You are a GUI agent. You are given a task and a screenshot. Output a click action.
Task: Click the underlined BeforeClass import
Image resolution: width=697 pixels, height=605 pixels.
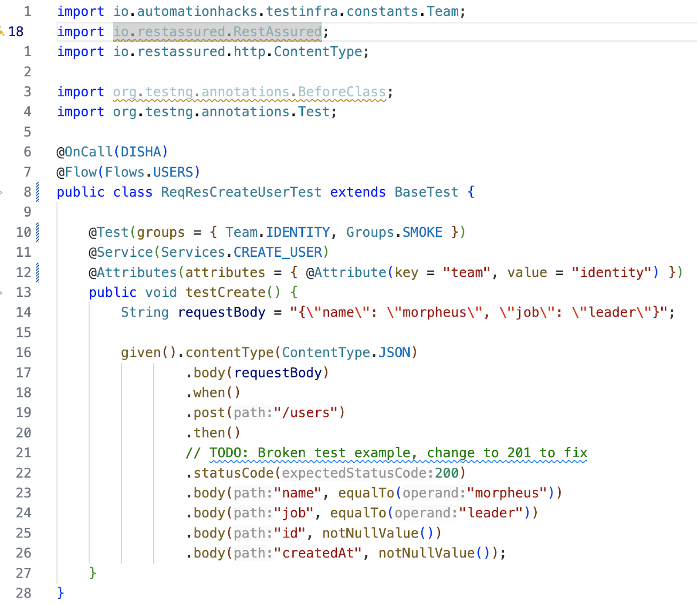click(x=248, y=91)
